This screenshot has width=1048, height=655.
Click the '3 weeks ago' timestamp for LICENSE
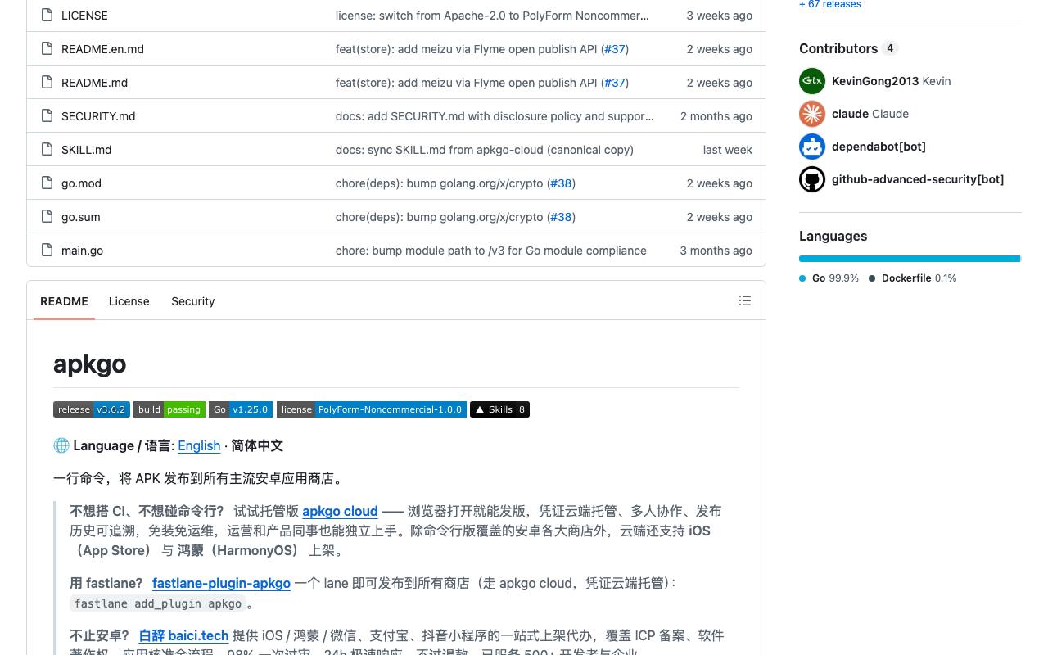[719, 16]
